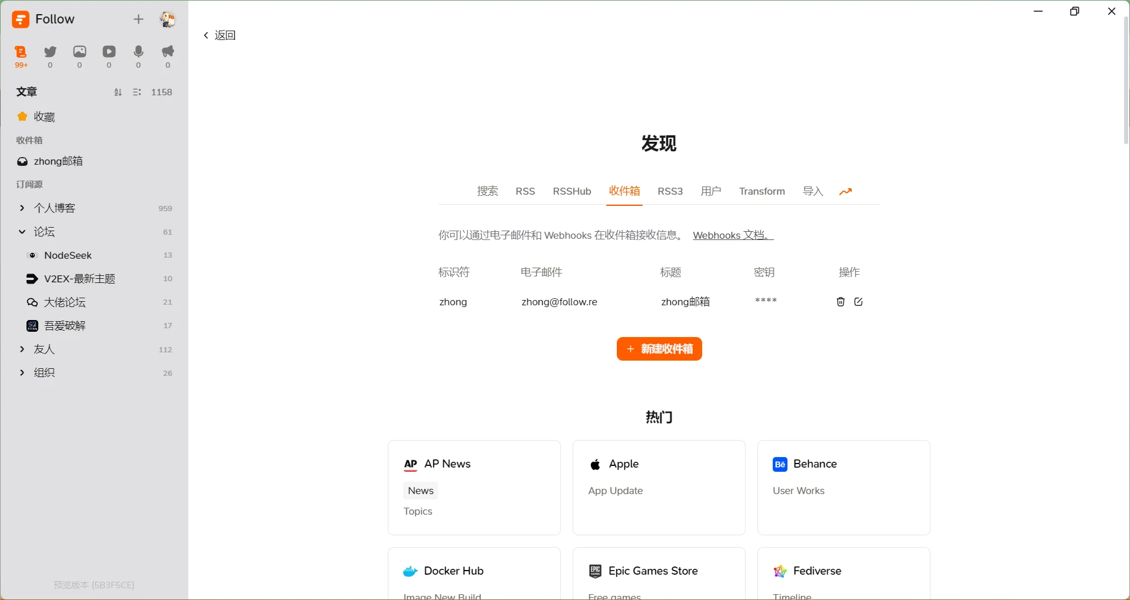This screenshot has height=600, width=1130.
Task: Click the 新建收件箱 button
Action: [x=659, y=349]
